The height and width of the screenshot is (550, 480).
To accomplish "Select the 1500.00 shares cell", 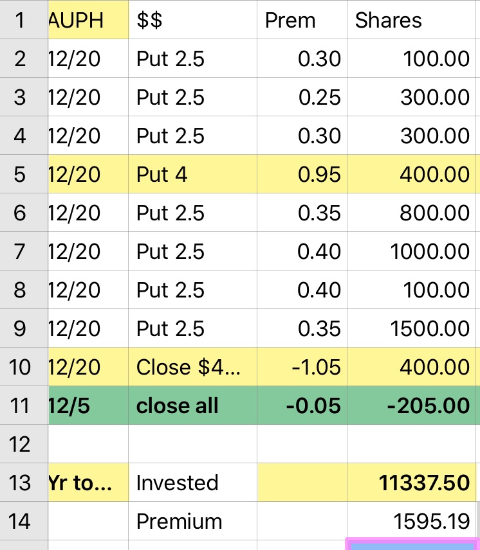I will [411, 328].
